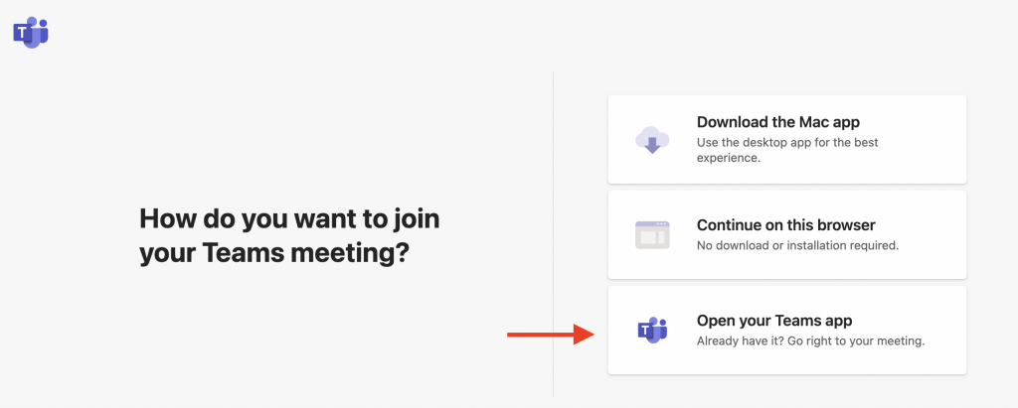Click the 'your Teams meeting?' heading line
This screenshot has width=1018, height=408.
click(x=274, y=253)
